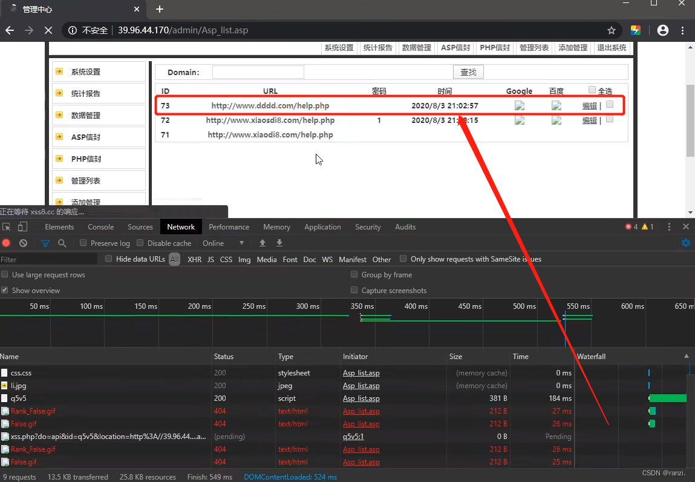695x482 pixels.
Task: Toggle the device toolbar in DevTools
Action: pos(22,227)
